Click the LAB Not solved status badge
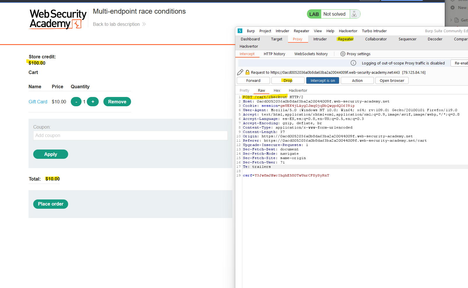This screenshot has width=468, height=288. click(334, 14)
